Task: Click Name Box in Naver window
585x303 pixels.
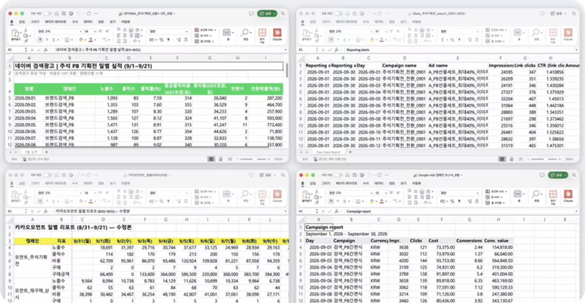Action: click(15, 49)
